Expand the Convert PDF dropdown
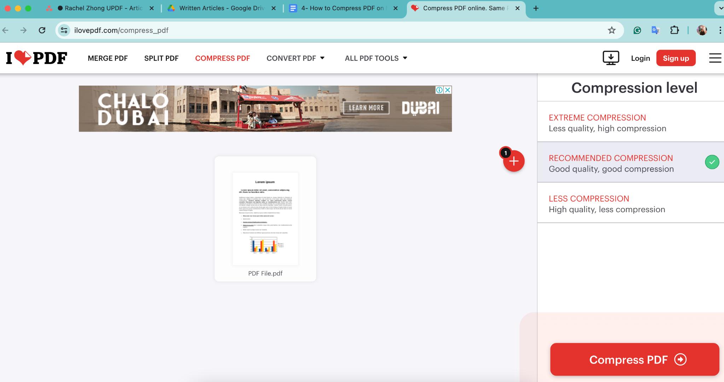The height and width of the screenshot is (382, 724). (x=296, y=58)
